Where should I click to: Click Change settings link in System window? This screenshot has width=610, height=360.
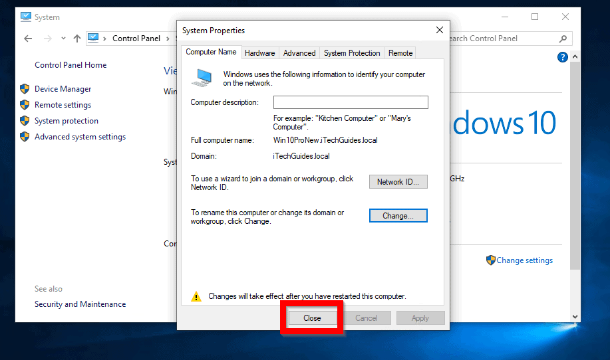(x=524, y=260)
